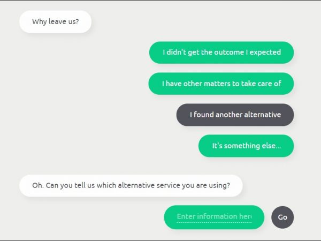
Task: Select "I didn't get the outcome I expected"
Action: pos(221,52)
